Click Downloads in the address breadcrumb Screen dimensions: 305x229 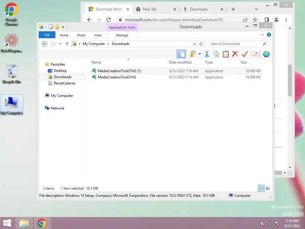[120, 44]
